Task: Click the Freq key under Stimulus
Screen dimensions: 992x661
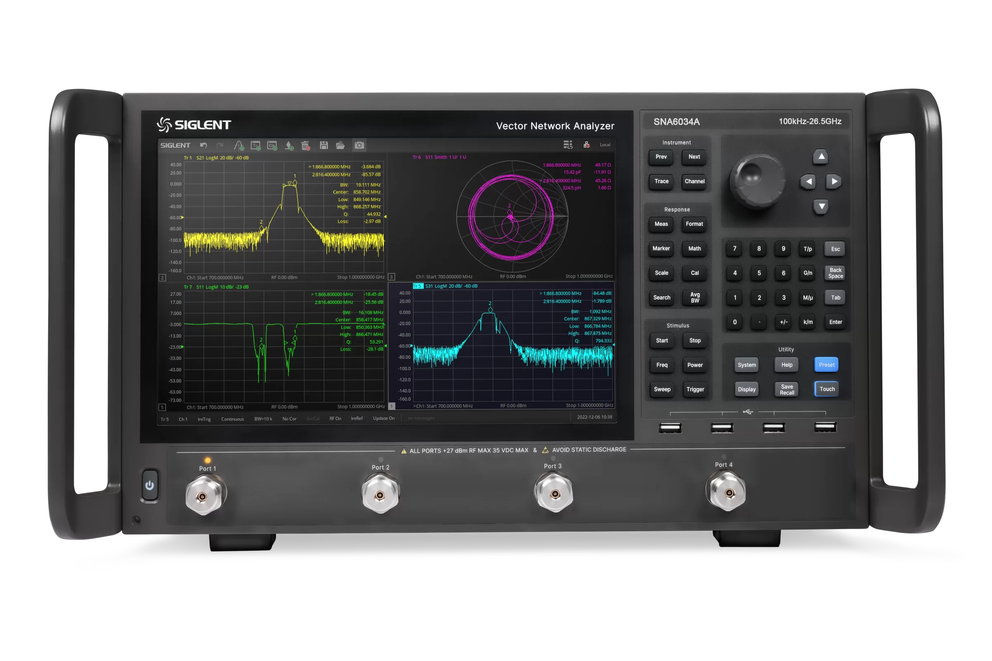Action: coord(662,365)
